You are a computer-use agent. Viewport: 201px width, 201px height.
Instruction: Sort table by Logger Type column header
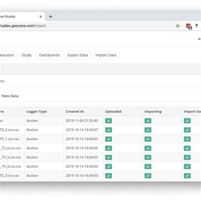pos(36,112)
